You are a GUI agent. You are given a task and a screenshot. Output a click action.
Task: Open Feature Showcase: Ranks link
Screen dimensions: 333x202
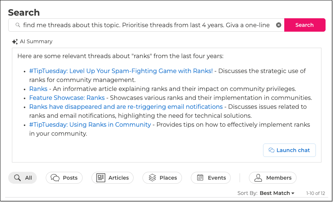coord(67,98)
